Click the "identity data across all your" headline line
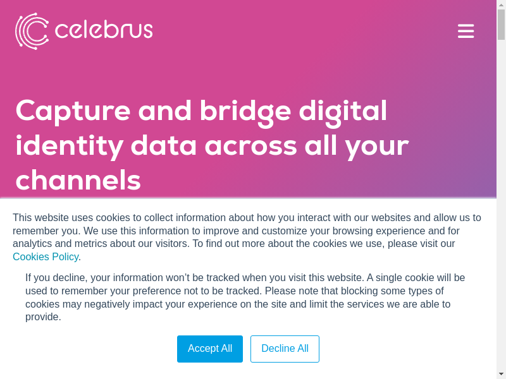 click(x=212, y=145)
